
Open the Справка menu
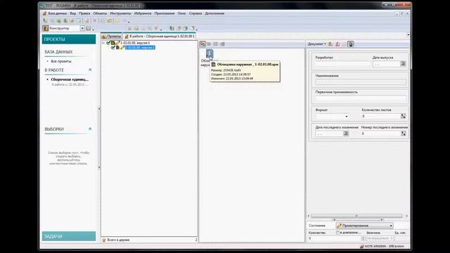point(195,13)
